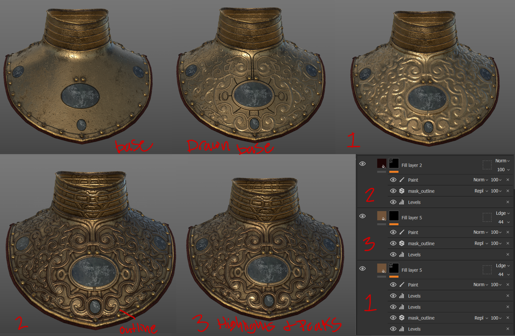This screenshot has height=336, width=515.
Task: Hide Fill layer 2 with its eye icon
Action: click(x=362, y=164)
